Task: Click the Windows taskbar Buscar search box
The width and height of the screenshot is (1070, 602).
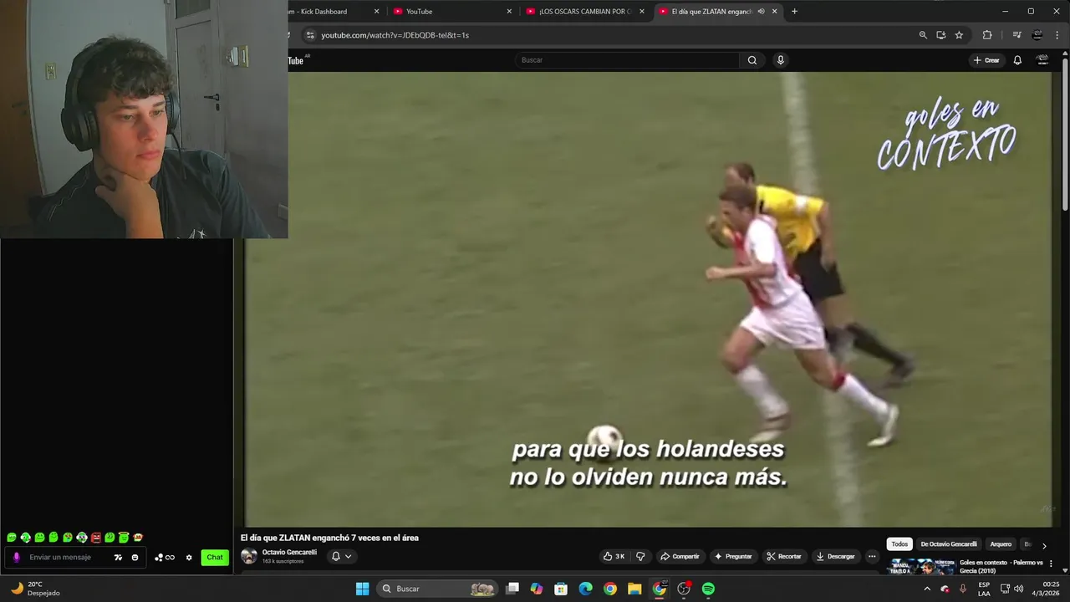Action: pos(439,589)
